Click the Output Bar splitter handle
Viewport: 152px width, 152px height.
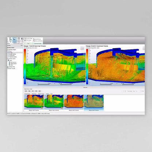pyautogui.click(x=85, y=87)
